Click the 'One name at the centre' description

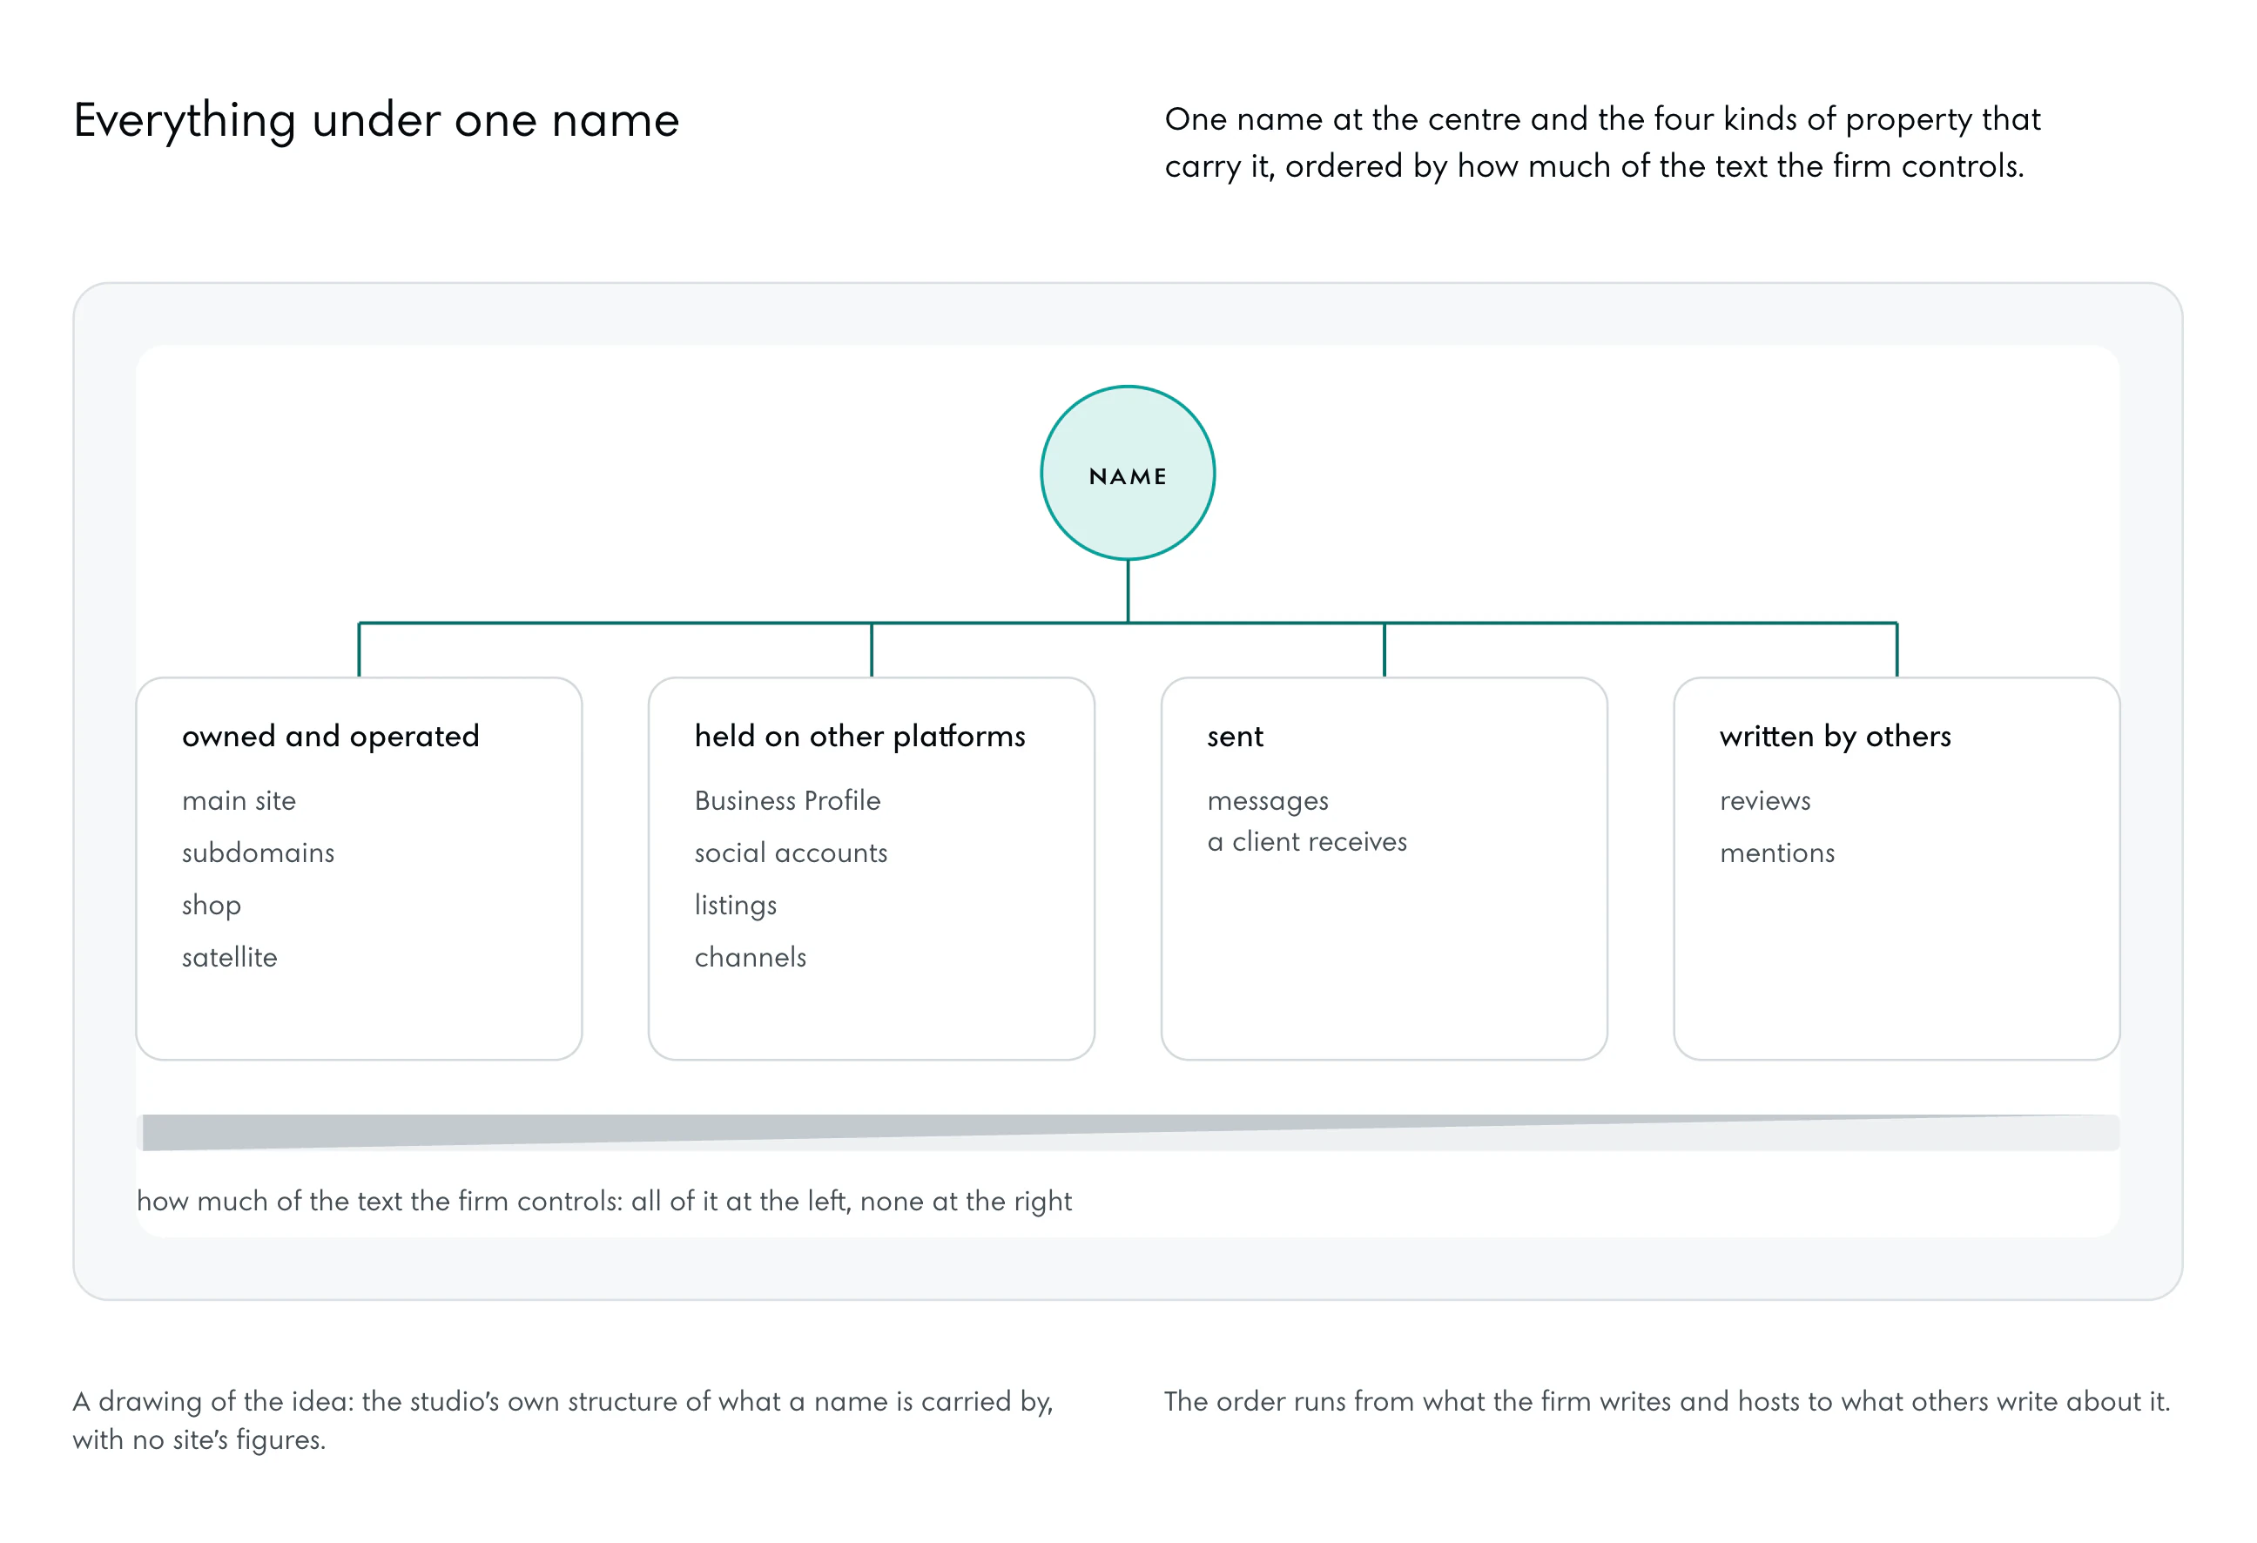click(1602, 143)
